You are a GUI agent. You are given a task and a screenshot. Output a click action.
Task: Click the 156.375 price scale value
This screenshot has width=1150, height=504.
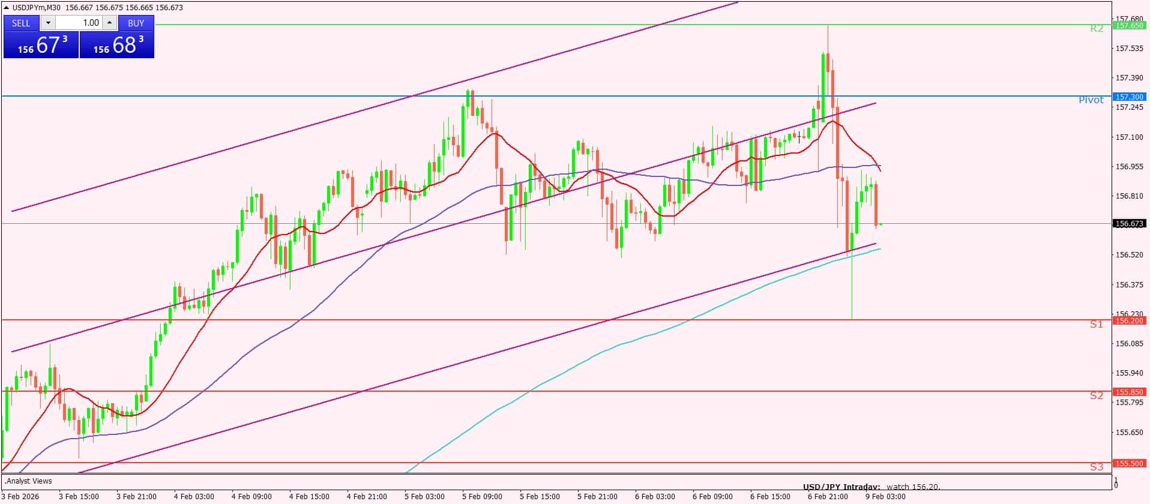click(x=1129, y=284)
